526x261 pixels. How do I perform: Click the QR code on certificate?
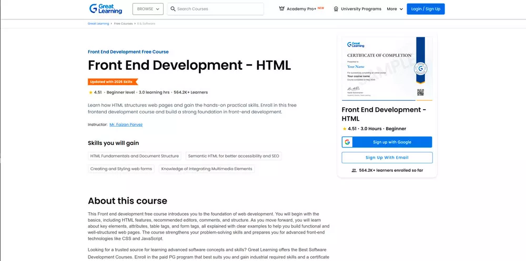point(420,92)
